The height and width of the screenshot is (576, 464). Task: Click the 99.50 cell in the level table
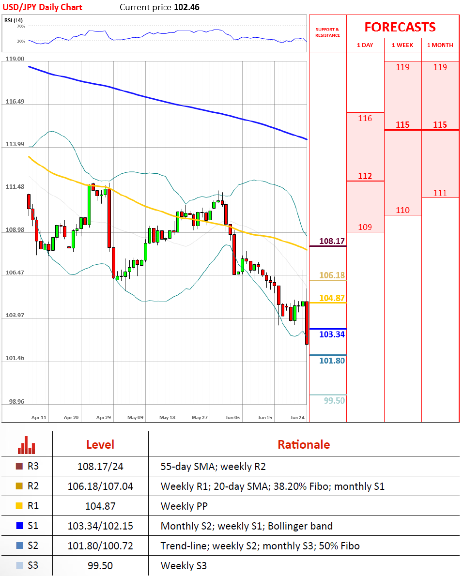pos(100,566)
